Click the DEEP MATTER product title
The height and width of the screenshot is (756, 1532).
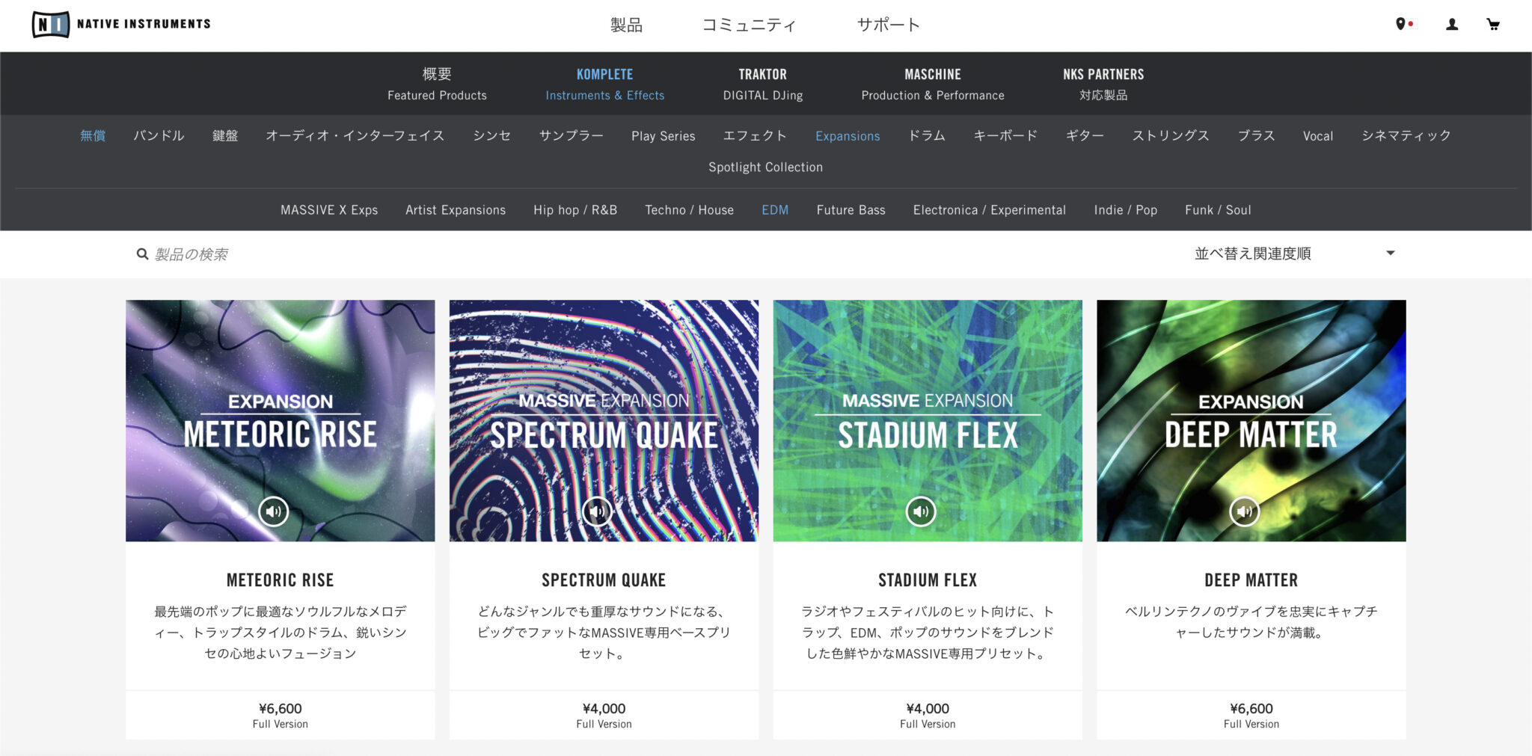[1251, 580]
